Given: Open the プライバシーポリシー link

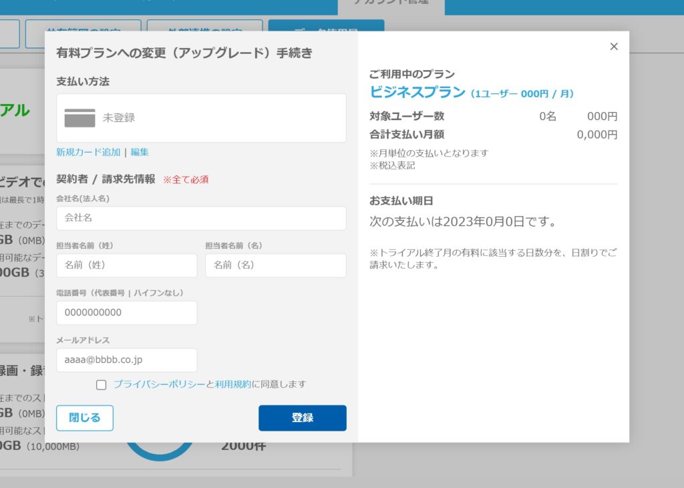Looking at the screenshot, I should tap(159, 384).
